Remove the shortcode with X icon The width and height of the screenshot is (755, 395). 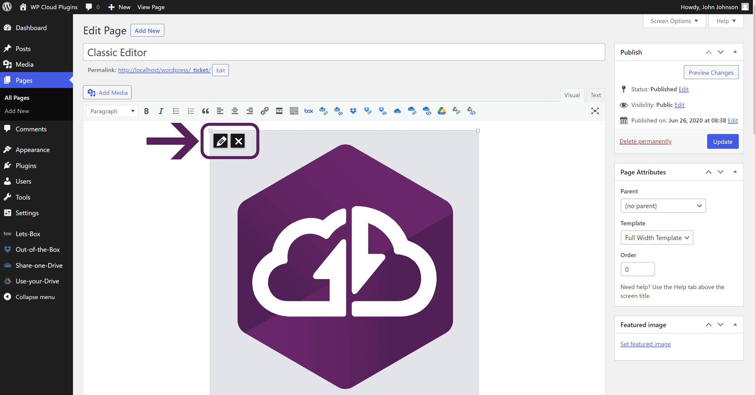point(238,141)
